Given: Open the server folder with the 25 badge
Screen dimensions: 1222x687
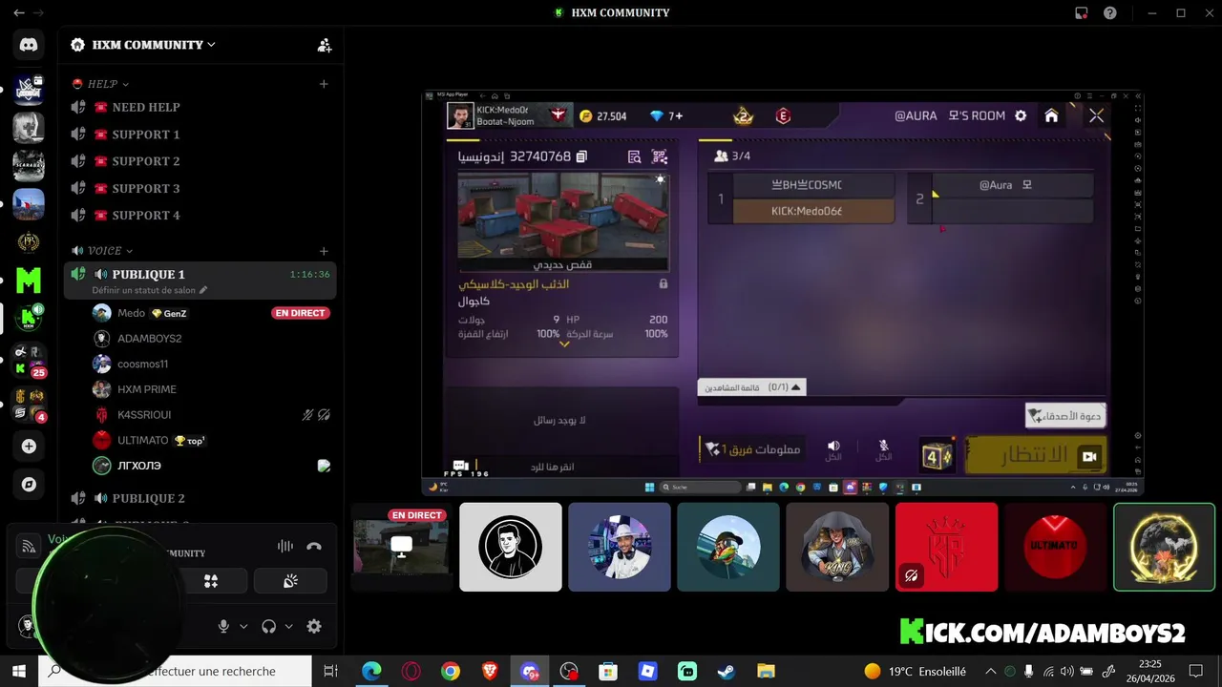Looking at the screenshot, I should (28, 360).
